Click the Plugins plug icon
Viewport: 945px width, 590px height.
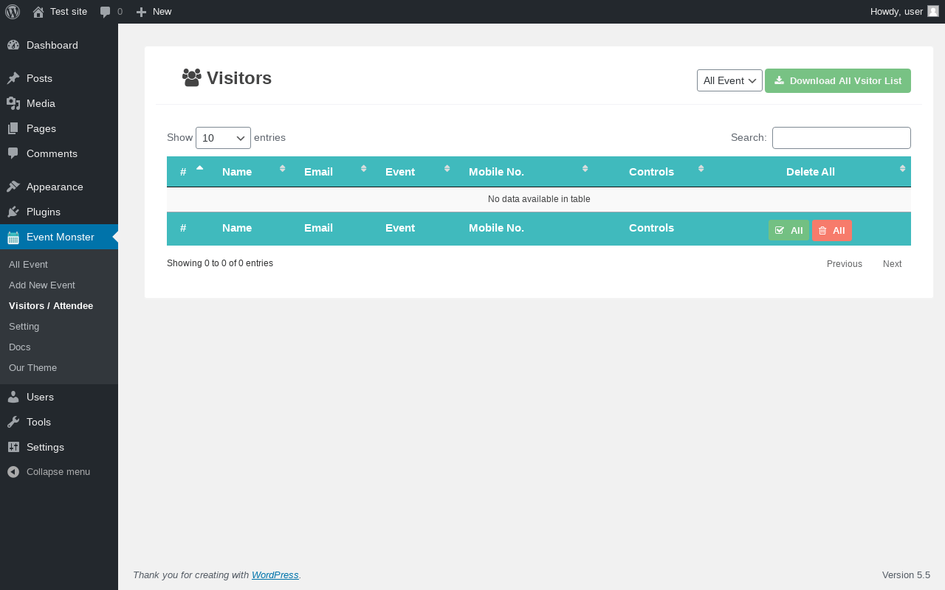click(13, 212)
